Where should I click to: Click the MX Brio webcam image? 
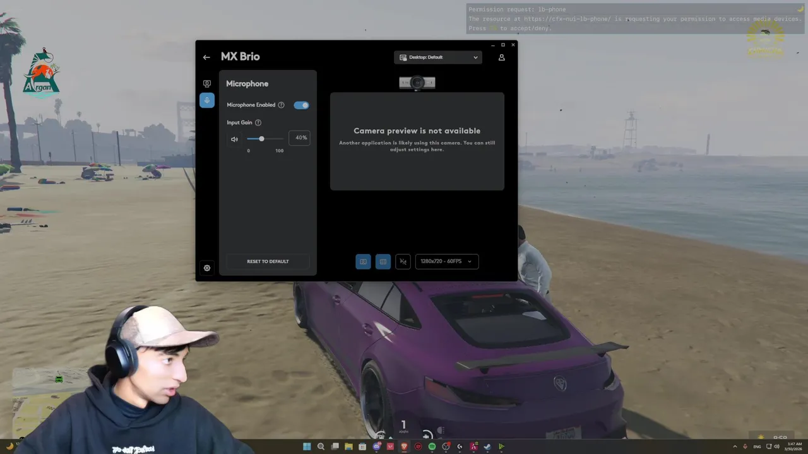point(417,83)
